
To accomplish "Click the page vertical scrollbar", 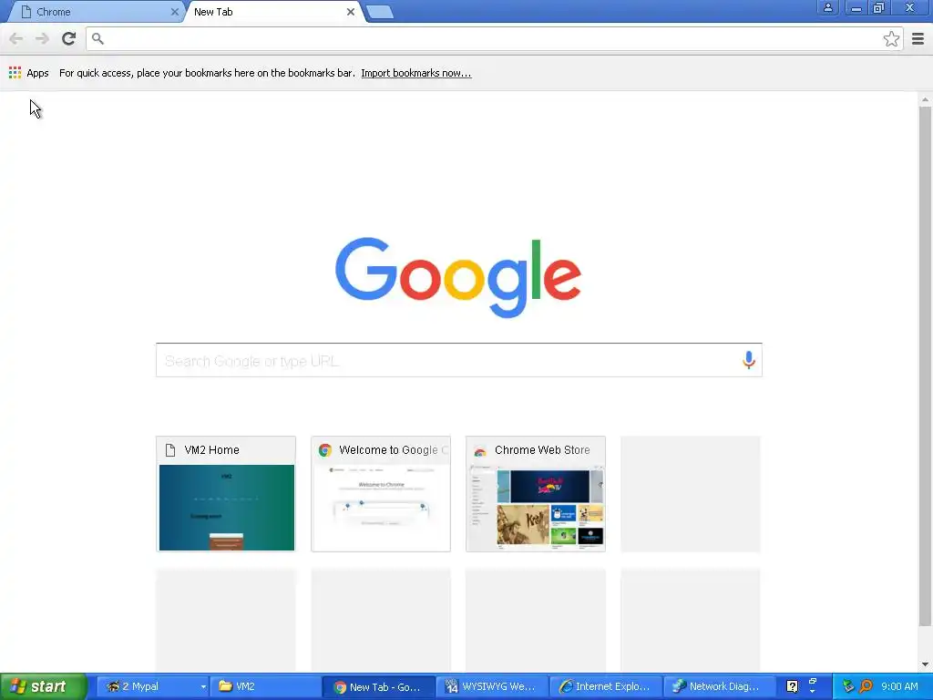I will [925, 366].
